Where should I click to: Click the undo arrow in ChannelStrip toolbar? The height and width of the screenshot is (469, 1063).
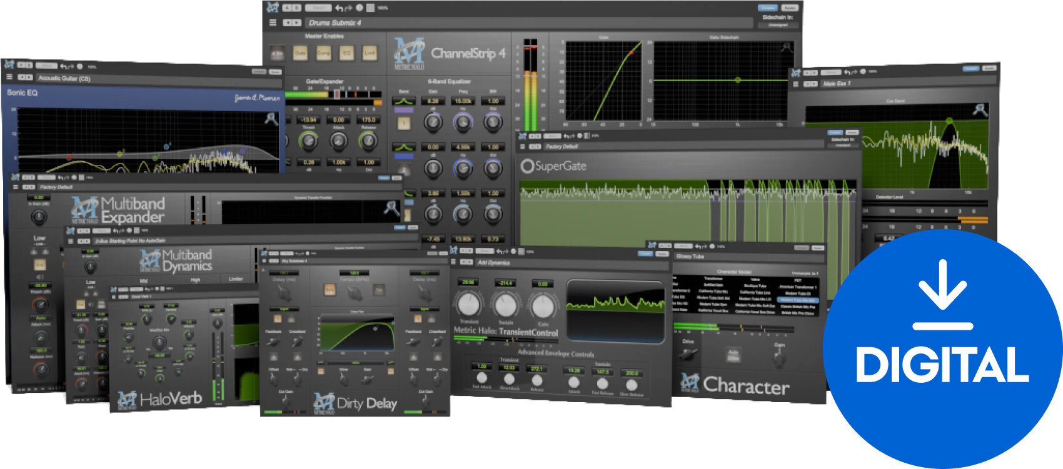pos(339,8)
